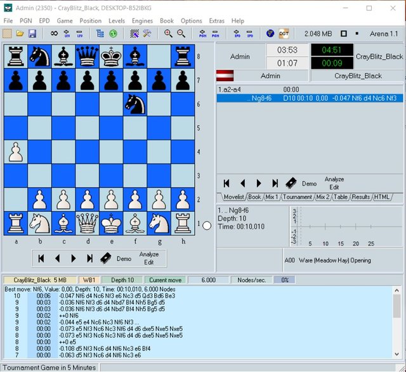
Task: Click the DGT board icon
Action: pos(284,34)
